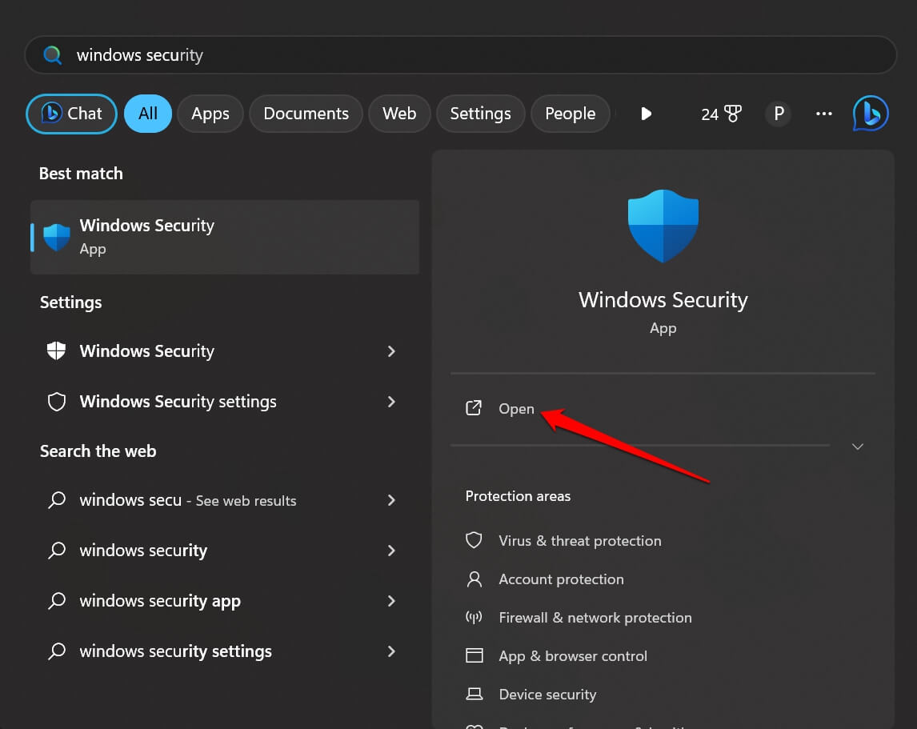Open App & browser control
This screenshot has height=729, width=917.
pyautogui.click(x=572, y=656)
